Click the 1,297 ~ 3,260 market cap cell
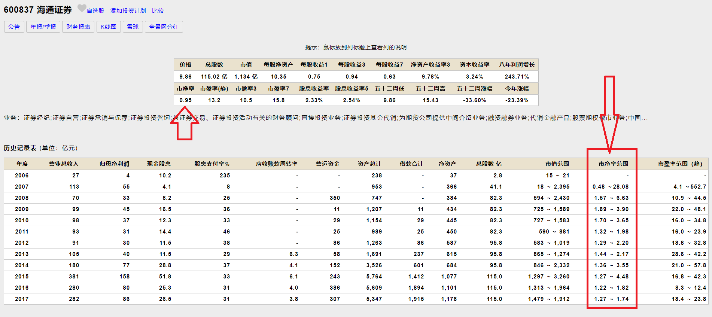The image size is (712, 317). (549, 277)
